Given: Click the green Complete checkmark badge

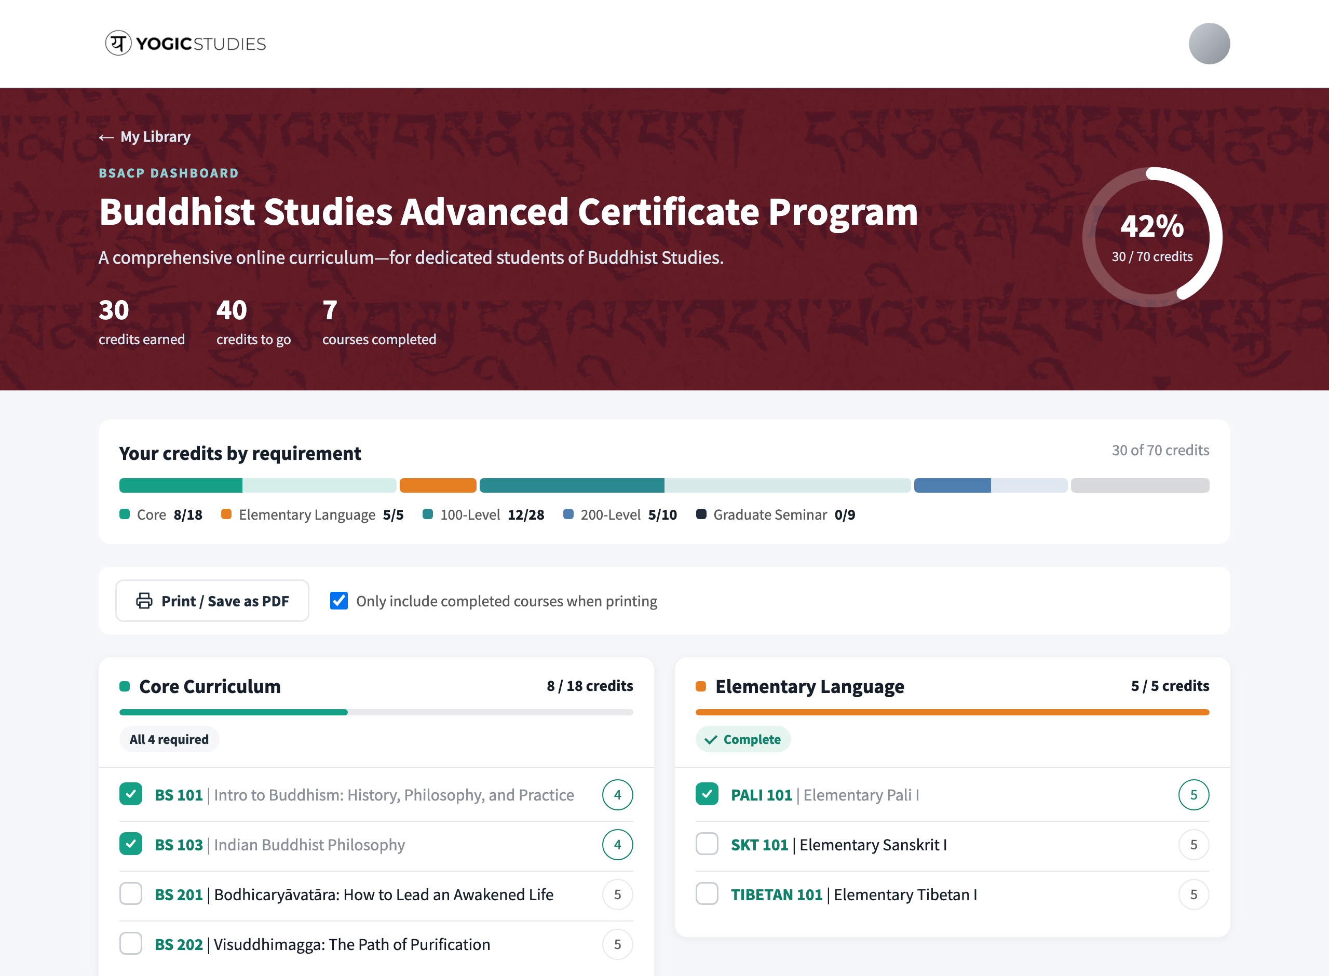Looking at the screenshot, I should coord(743,739).
